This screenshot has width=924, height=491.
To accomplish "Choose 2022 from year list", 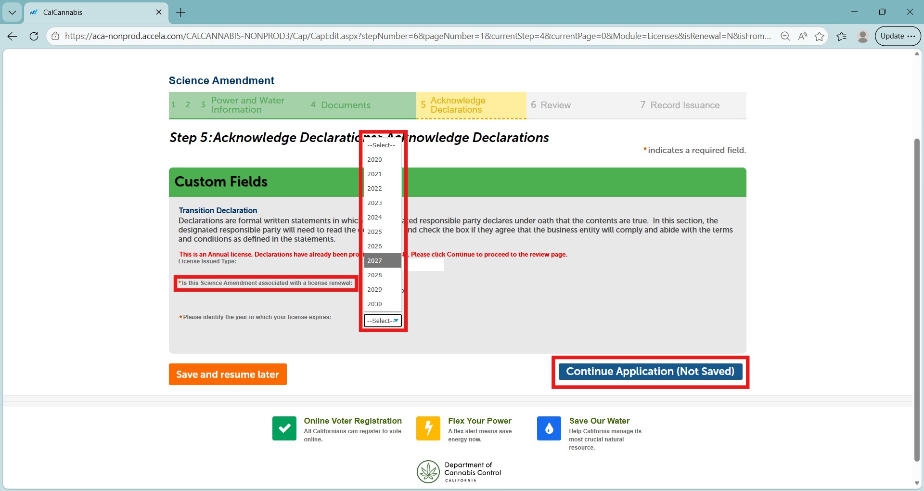I will 383,188.
